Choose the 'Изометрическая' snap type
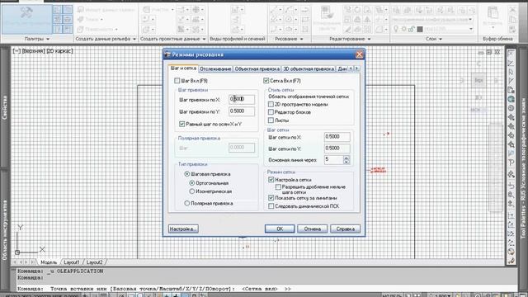The height and width of the screenshot is (297, 528). 192,191
